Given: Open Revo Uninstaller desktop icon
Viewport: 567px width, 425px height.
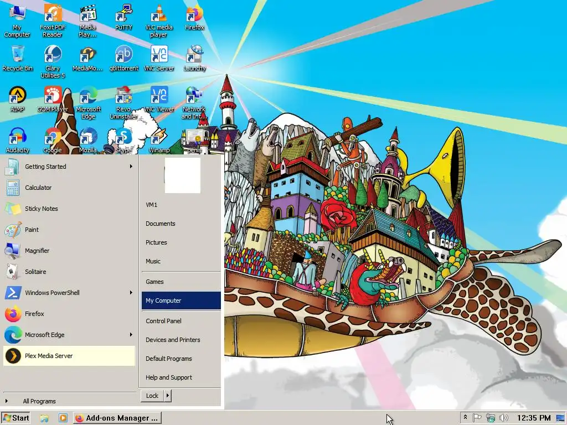Looking at the screenshot, I should 123,102.
